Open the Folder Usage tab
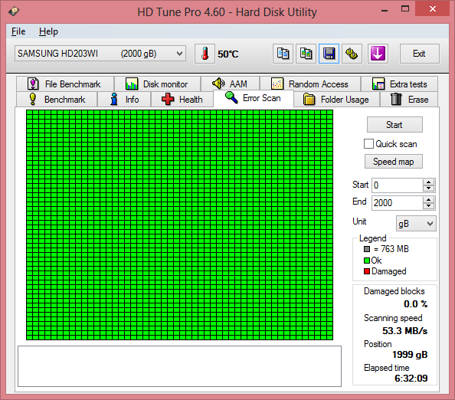Image resolution: width=455 pixels, height=400 pixels. pos(336,100)
